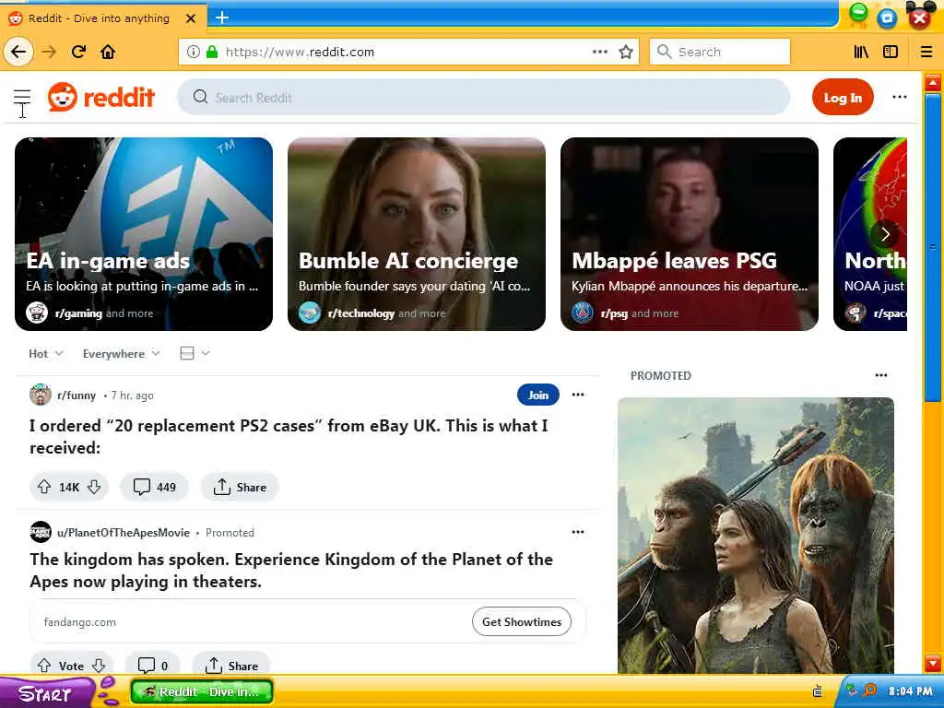Click scrollbar down arrow
The width and height of the screenshot is (944, 708).
pyautogui.click(x=933, y=663)
